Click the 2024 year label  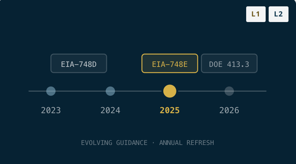pos(110,110)
